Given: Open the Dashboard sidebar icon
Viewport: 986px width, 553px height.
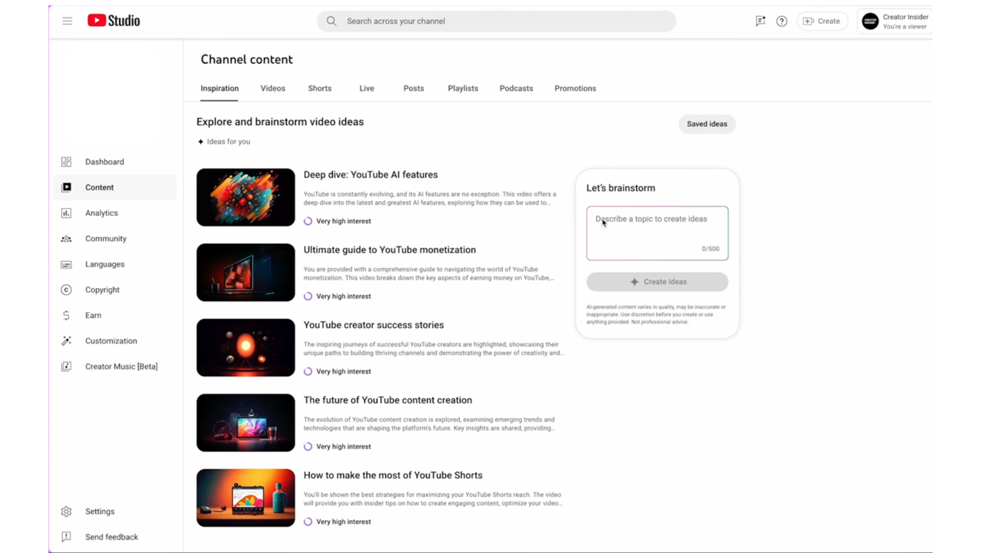Looking at the screenshot, I should (x=66, y=162).
